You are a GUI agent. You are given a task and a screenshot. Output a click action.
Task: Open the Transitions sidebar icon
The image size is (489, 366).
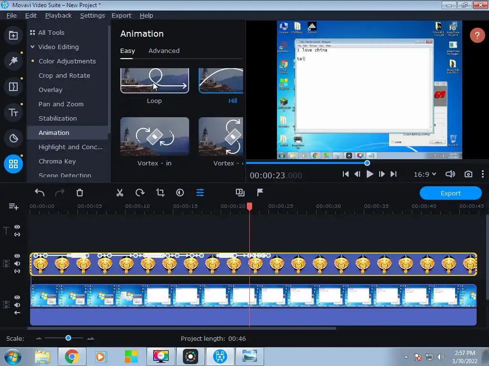pyautogui.click(x=13, y=87)
